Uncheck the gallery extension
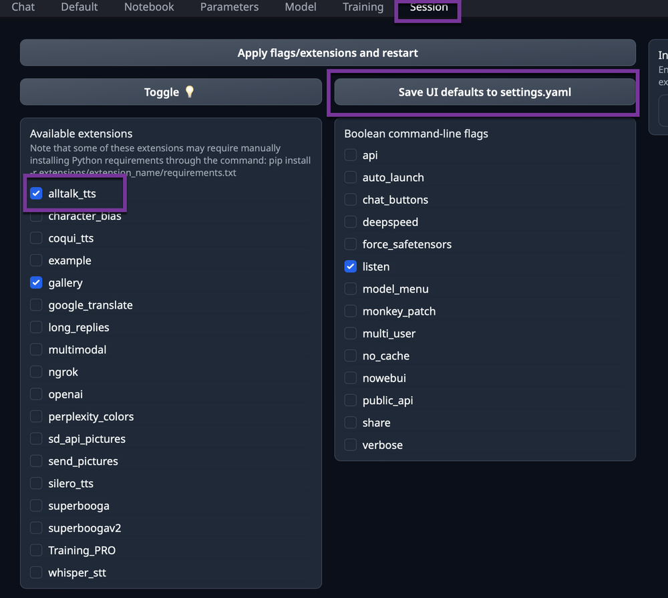The width and height of the screenshot is (668, 598). coord(36,283)
